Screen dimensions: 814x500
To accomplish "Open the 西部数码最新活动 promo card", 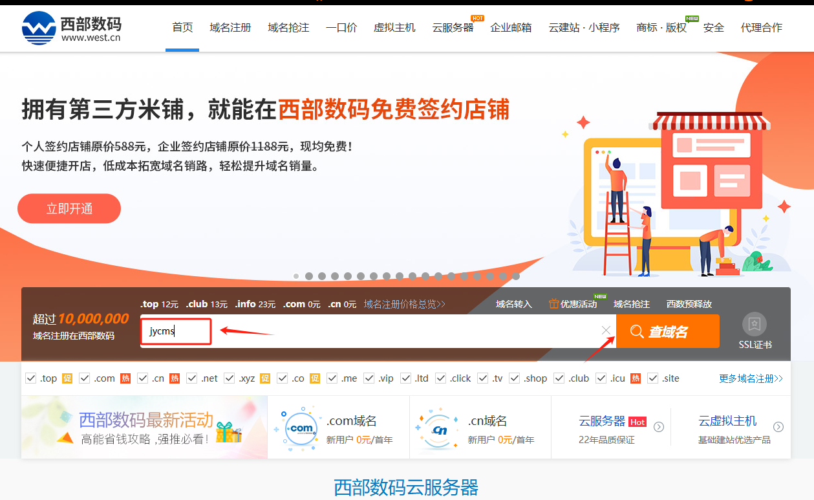I will point(145,428).
